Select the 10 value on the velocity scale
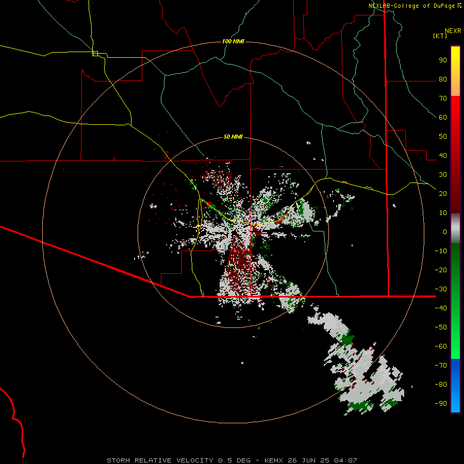 pos(443,213)
